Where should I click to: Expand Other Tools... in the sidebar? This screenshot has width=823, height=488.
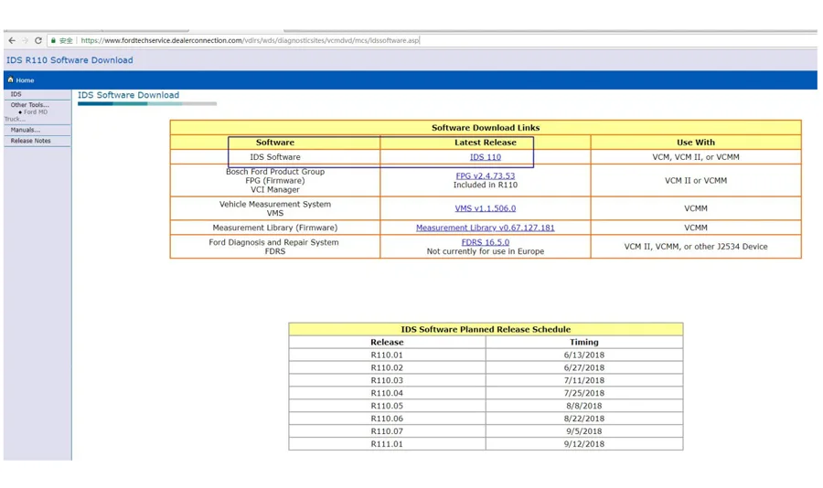(x=29, y=105)
